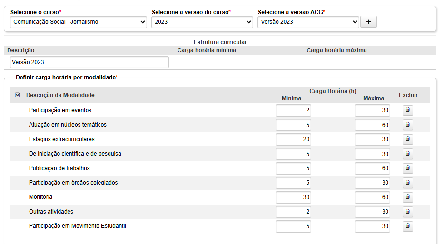Image resolution: width=445 pixels, height=244 pixels.
Task: Click the plus button beside Versão ACG
Action: (x=368, y=22)
